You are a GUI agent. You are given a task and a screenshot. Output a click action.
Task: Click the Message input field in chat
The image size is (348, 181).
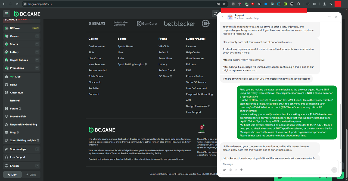point(279,164)
